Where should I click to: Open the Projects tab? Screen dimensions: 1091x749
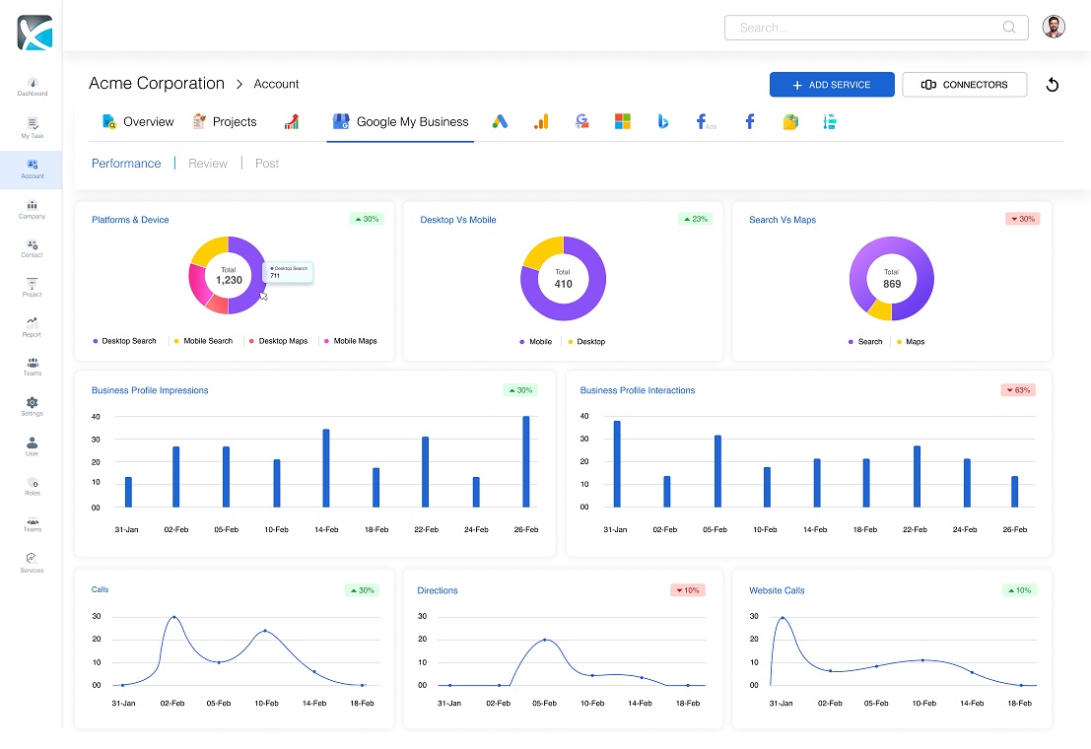(225, 122)
